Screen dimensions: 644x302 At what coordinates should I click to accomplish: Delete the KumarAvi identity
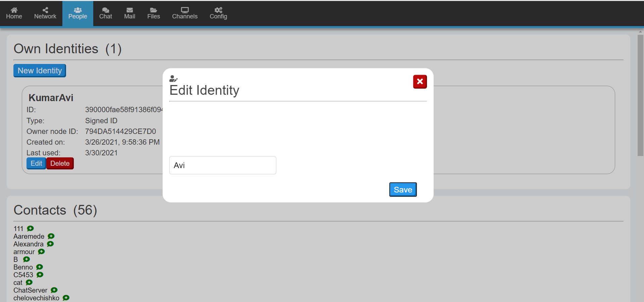(x=60, y=163)
